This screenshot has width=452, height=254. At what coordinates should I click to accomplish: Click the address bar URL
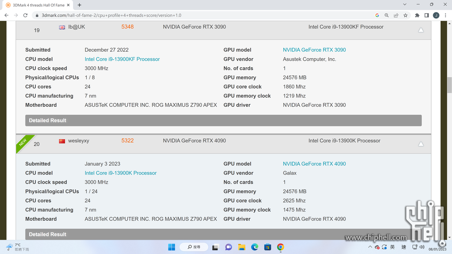coord(111,15)
